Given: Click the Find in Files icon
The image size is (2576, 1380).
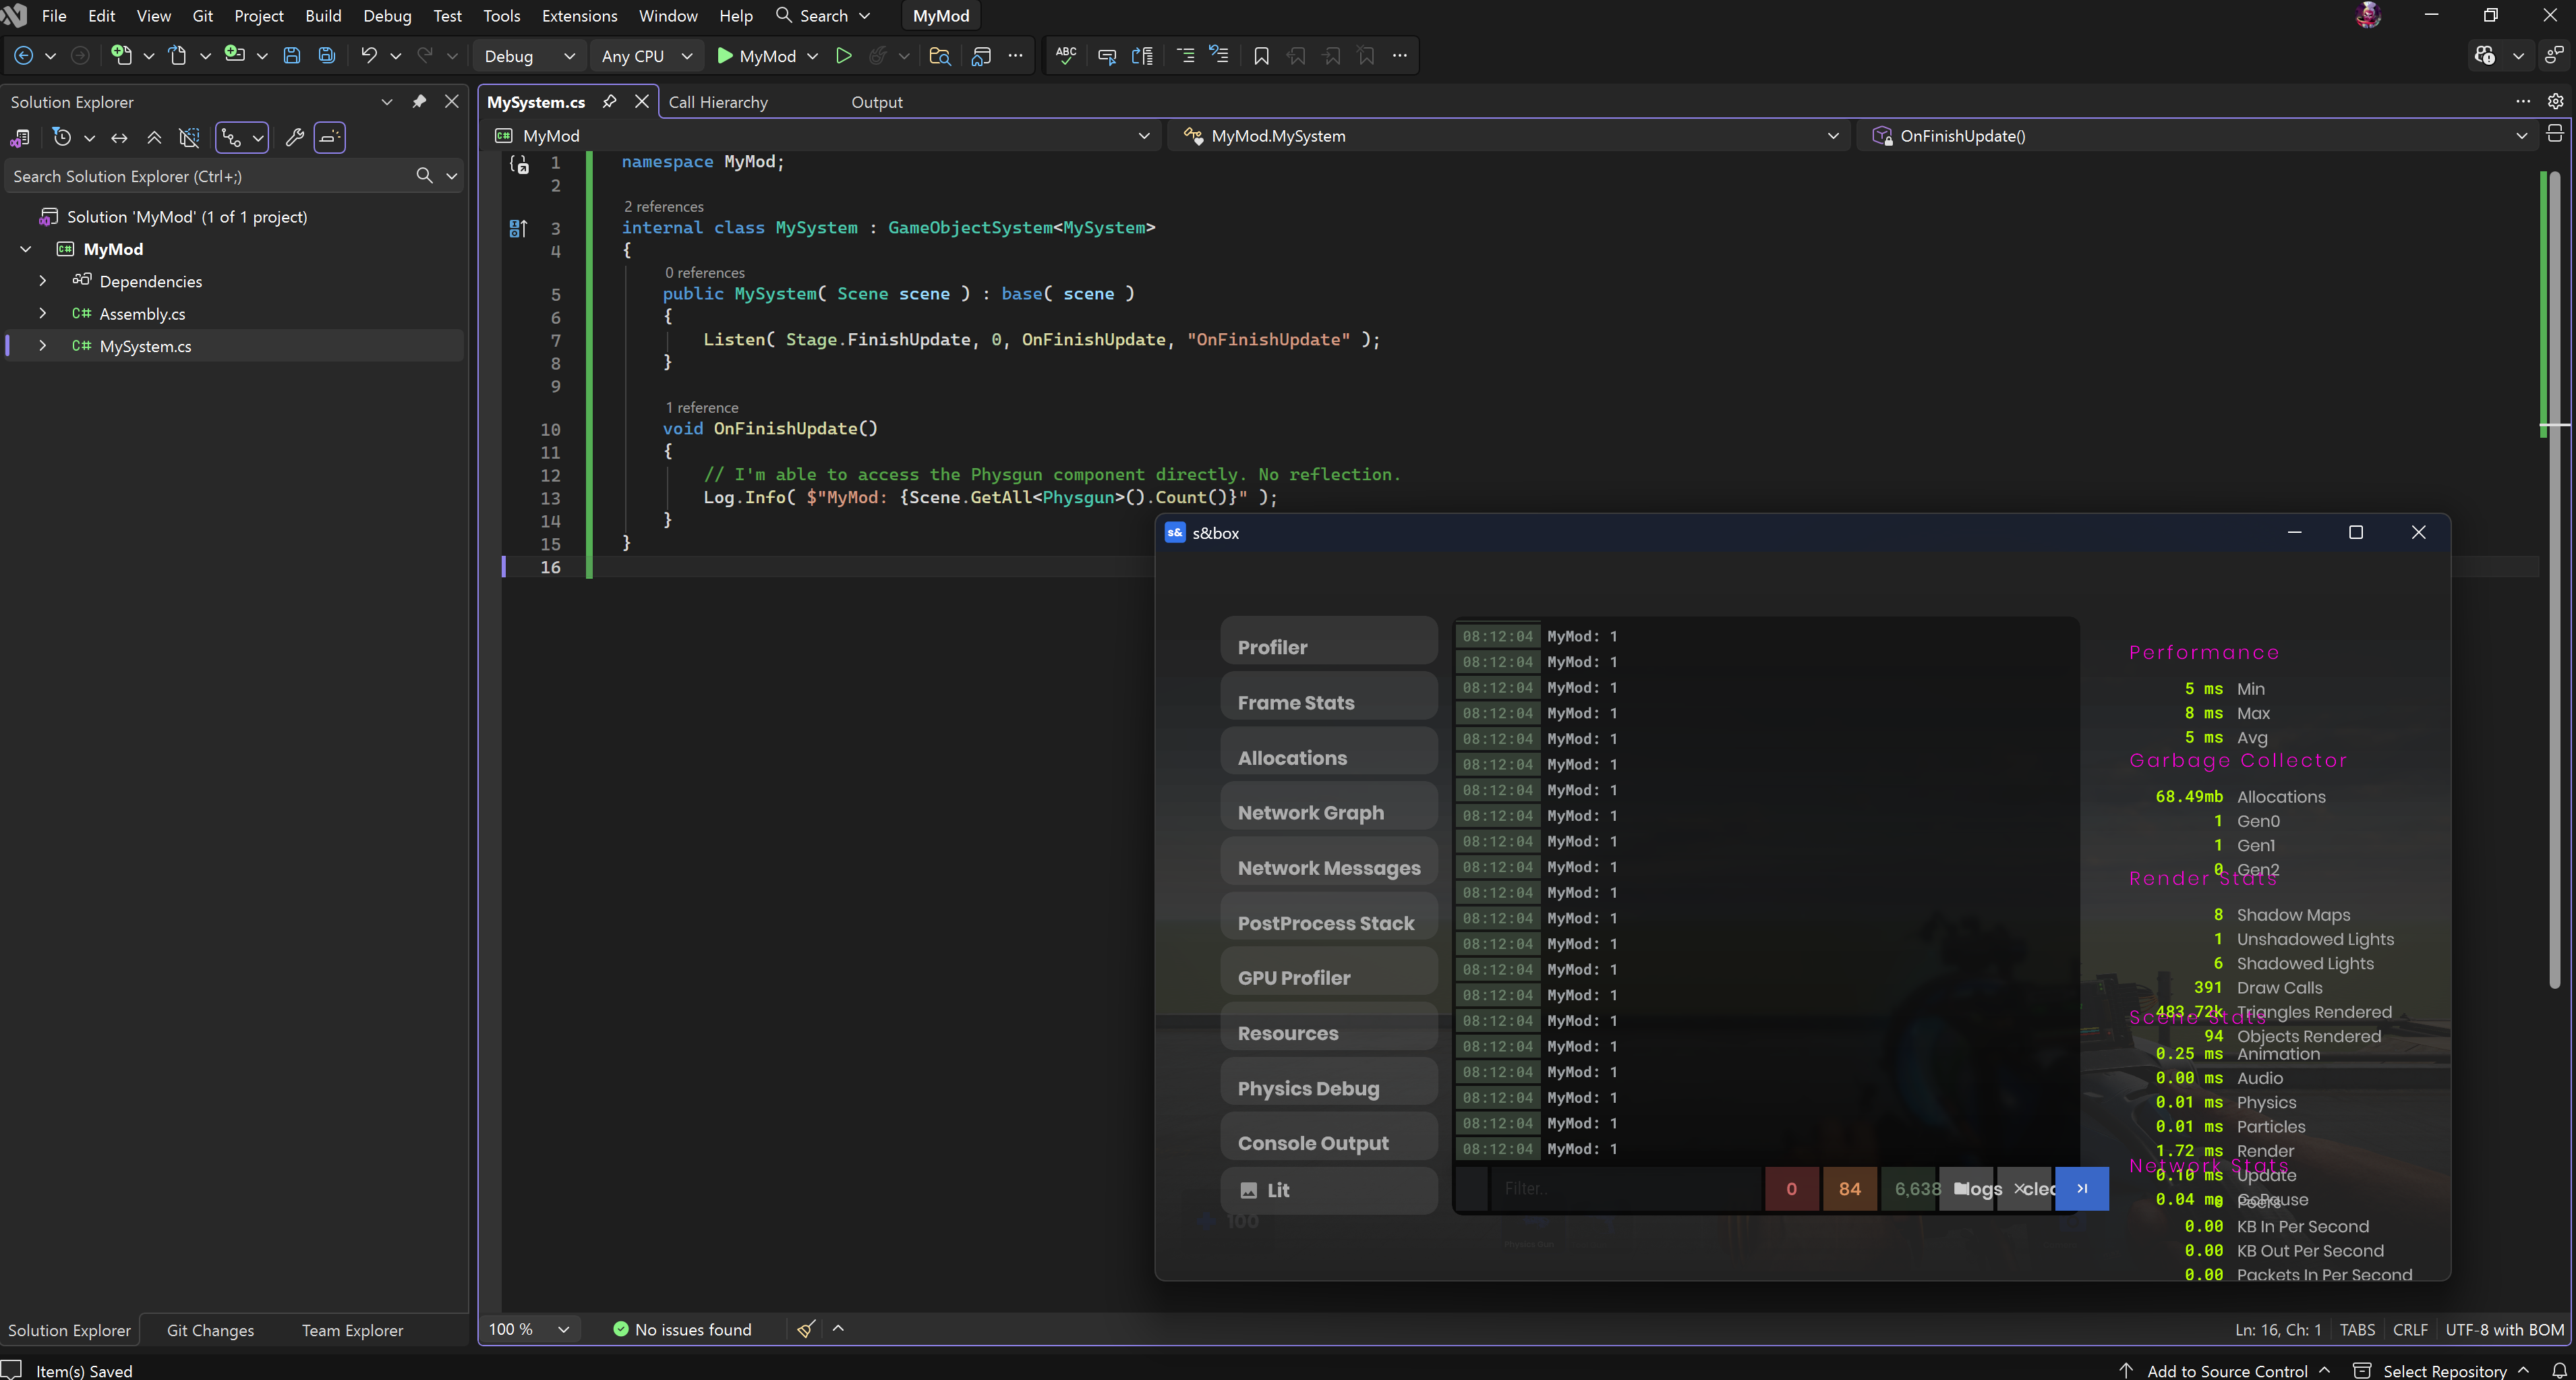Looking at the screenshot, I should [x=940, y=56].
